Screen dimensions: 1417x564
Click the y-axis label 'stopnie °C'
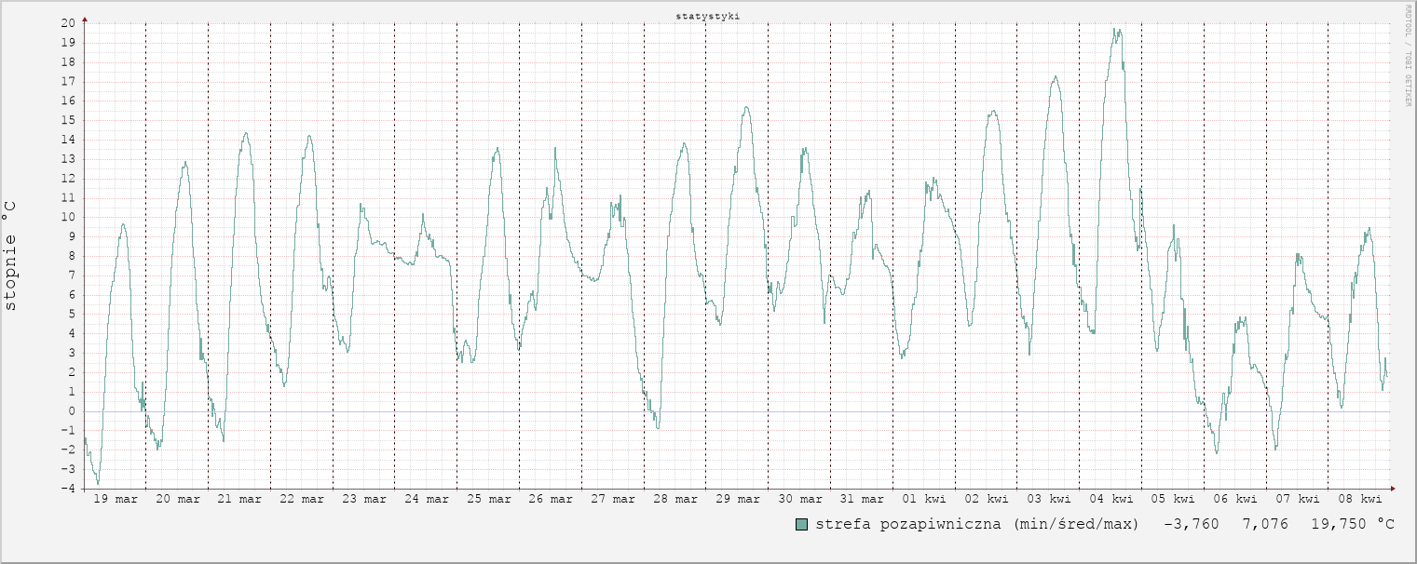point(10,256)
